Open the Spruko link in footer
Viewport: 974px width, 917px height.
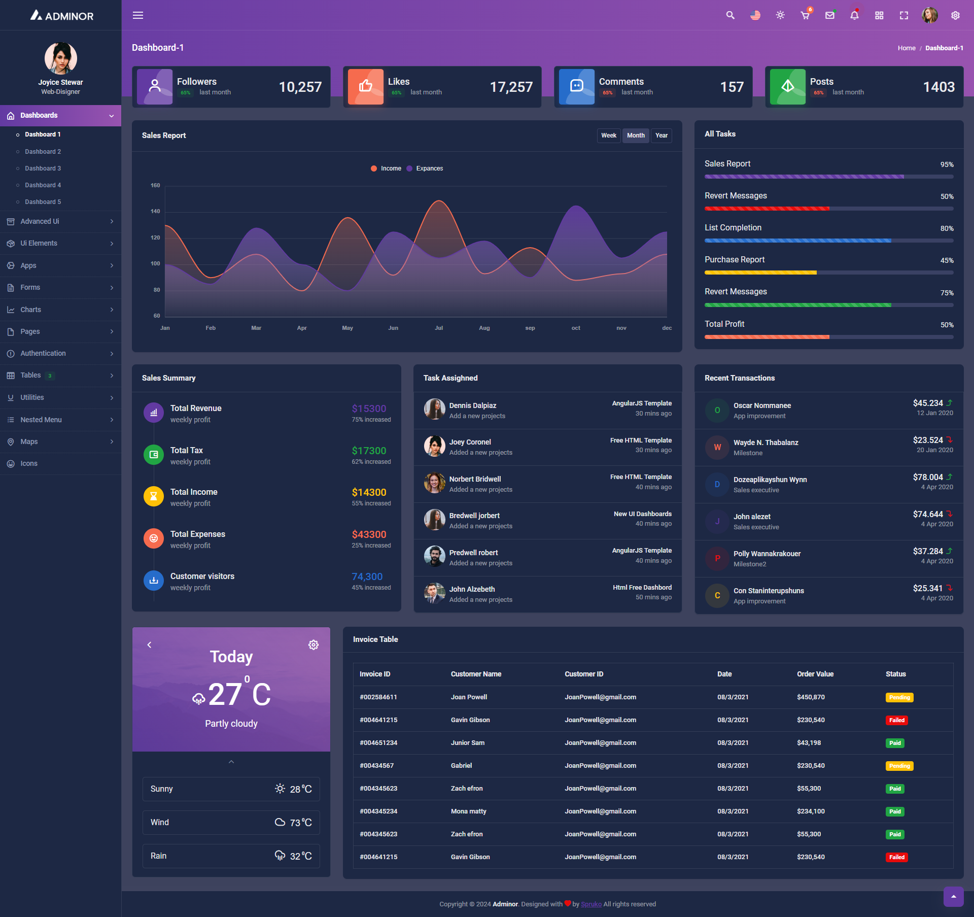point(591,904)
